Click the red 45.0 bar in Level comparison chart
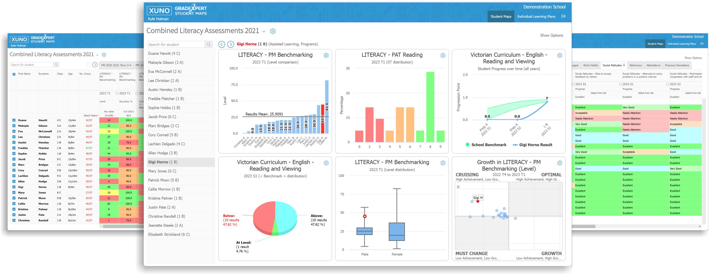Screen dimensions: 709x275 click(x=323, y=119)
